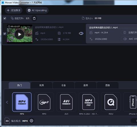Switch to the Images (图像) tab

point(108,85)
